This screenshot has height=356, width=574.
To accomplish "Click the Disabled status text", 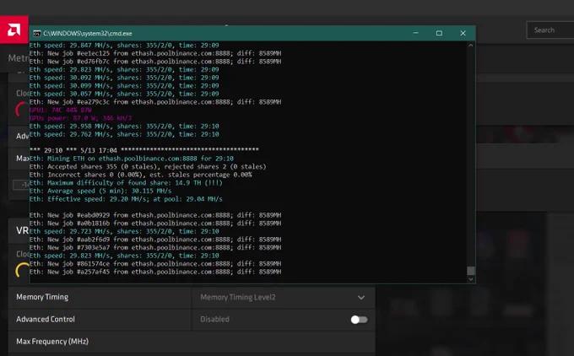I will (x=214, y=320).
